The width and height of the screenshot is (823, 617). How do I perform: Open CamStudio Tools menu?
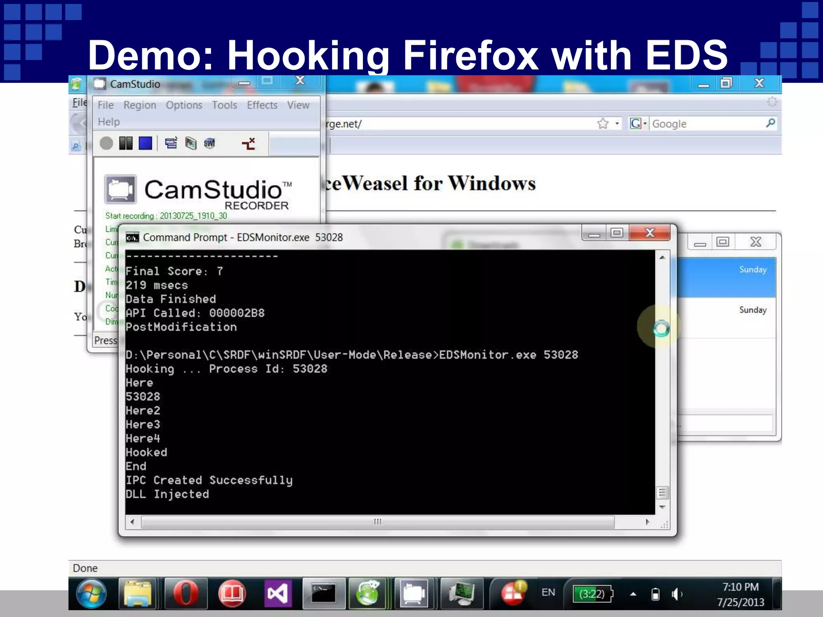[224, 105]
